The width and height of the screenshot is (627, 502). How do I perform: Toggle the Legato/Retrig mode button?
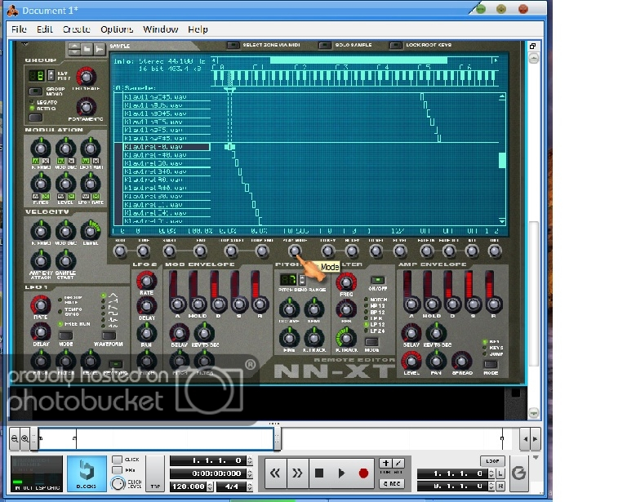click(x=35, y=118)
